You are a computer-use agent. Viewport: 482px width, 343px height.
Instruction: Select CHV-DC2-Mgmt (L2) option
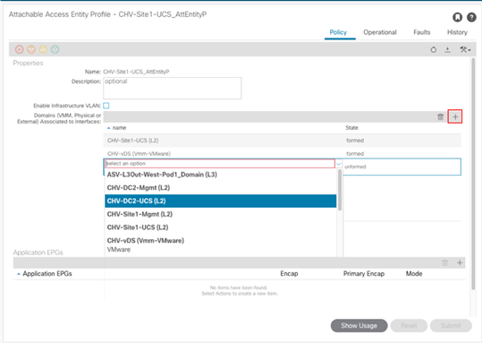[220, 188]
